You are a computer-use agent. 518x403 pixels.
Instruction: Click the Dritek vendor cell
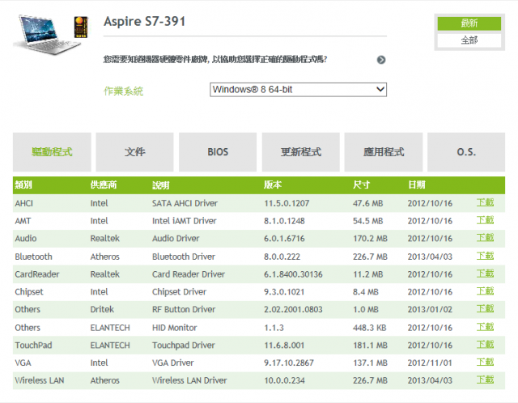[102, 309]
